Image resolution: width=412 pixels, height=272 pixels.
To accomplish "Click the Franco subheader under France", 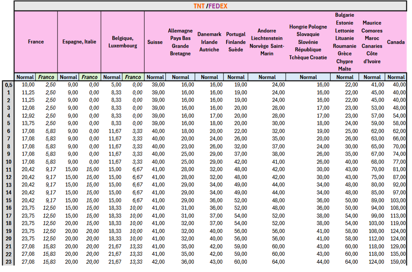I will (46, 77).
